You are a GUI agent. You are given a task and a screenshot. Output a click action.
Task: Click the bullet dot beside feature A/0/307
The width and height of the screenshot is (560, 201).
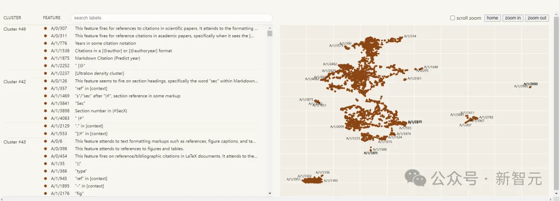tap(45, 28)
